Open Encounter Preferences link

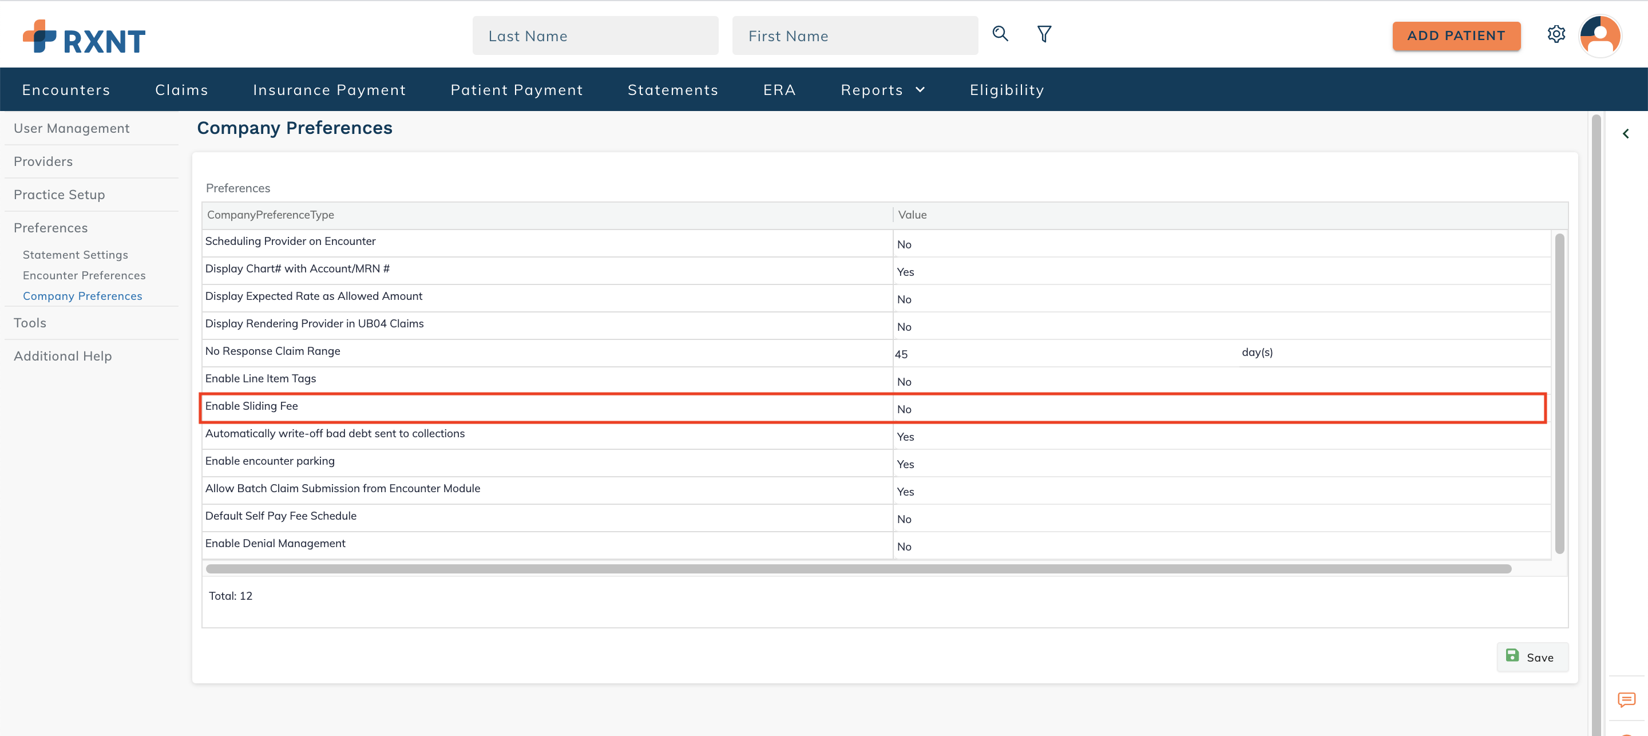coord(84,275)
